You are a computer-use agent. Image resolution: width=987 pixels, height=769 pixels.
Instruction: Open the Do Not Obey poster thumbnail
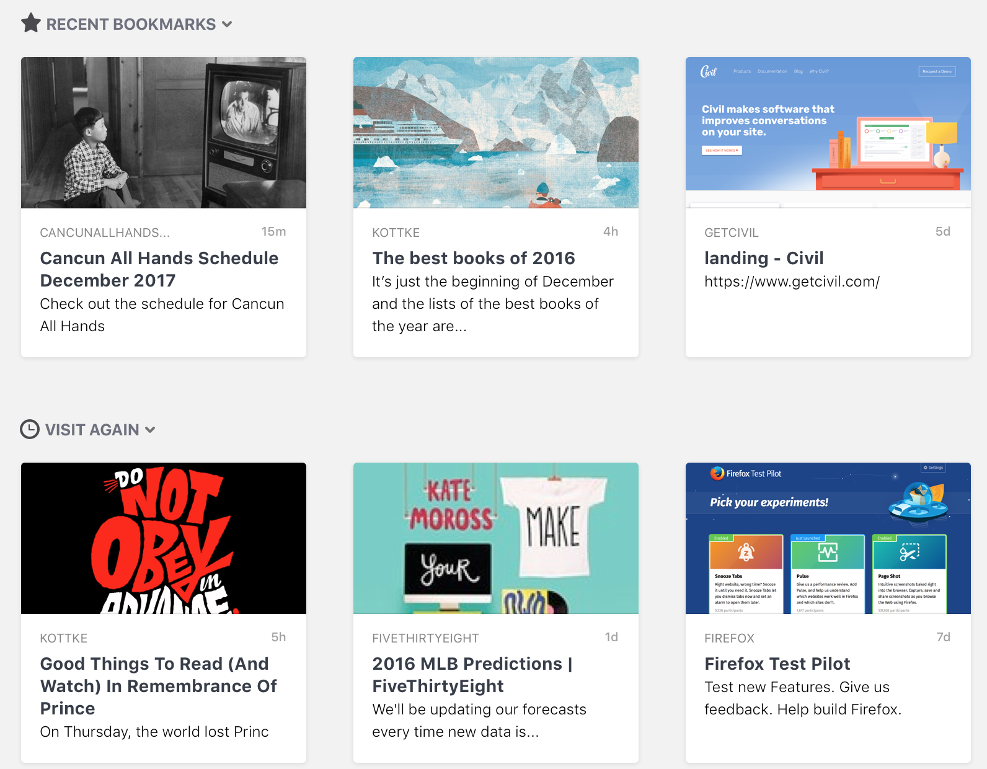[164, 538]
